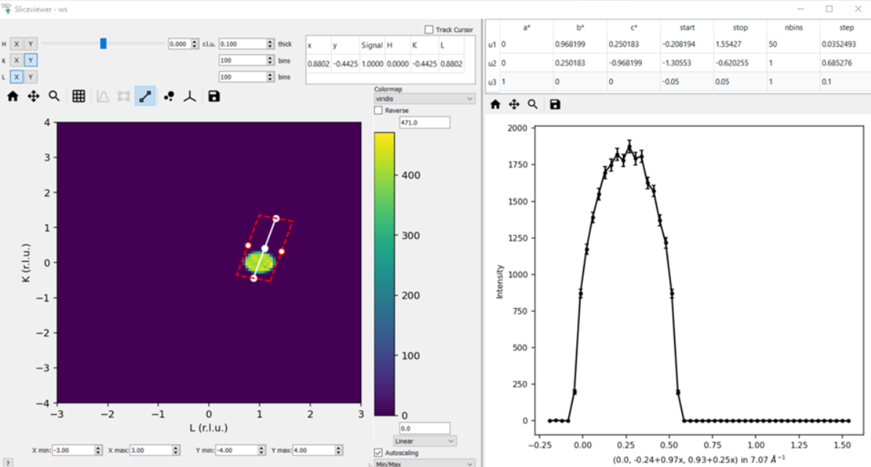
Task: Toggle the grid lines icon
Action: [79, 96]
